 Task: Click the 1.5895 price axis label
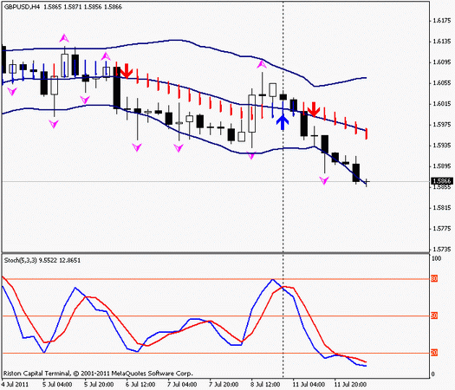(442, 166)
